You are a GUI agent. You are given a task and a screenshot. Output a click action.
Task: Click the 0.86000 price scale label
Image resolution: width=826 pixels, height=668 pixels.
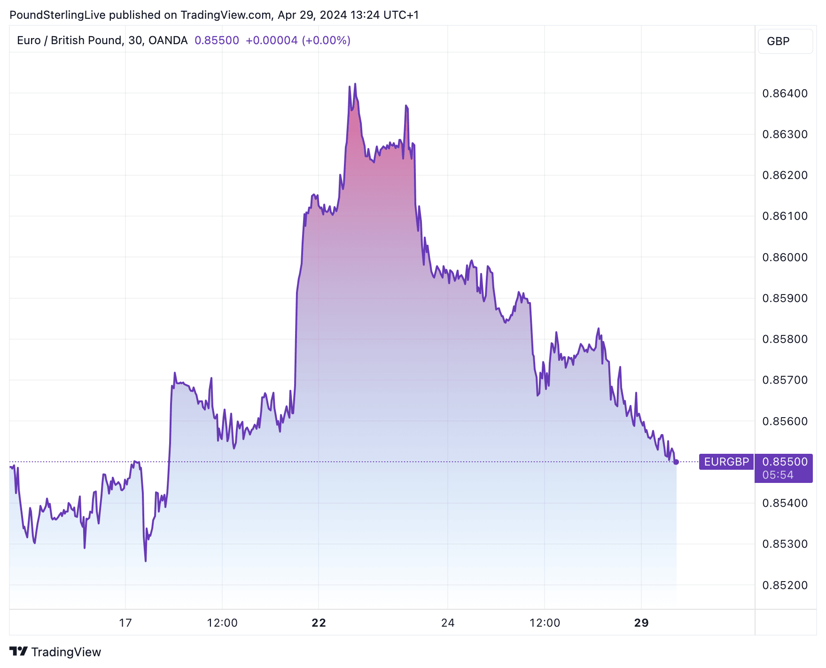785,257
